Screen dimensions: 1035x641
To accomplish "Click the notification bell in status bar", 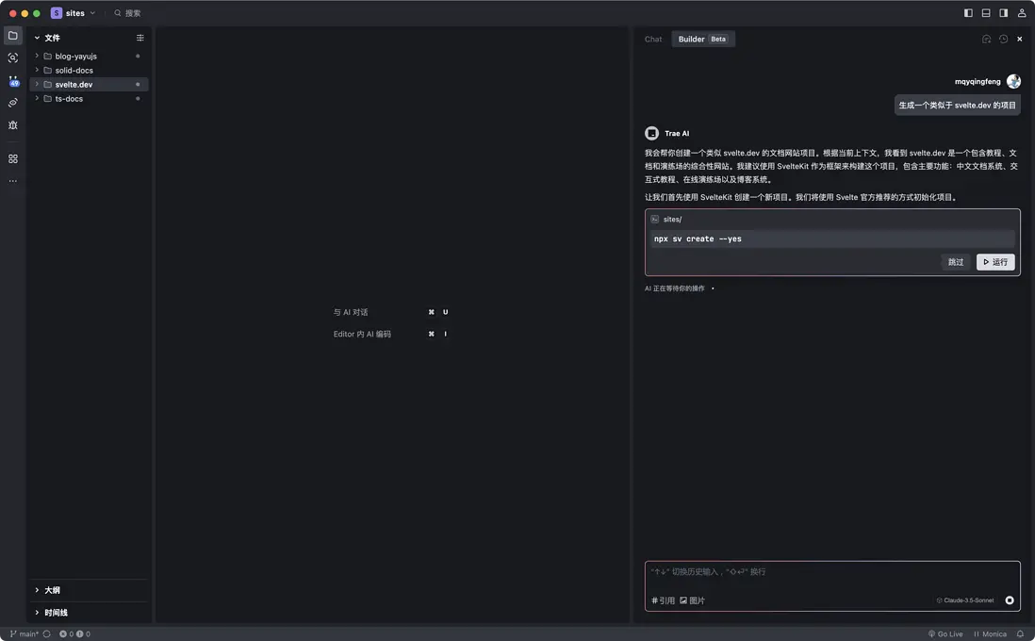I will 1021,634.
